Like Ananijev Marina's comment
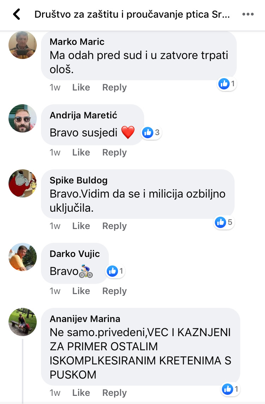This screenshot has width=265, height=404. pos(81,393)
